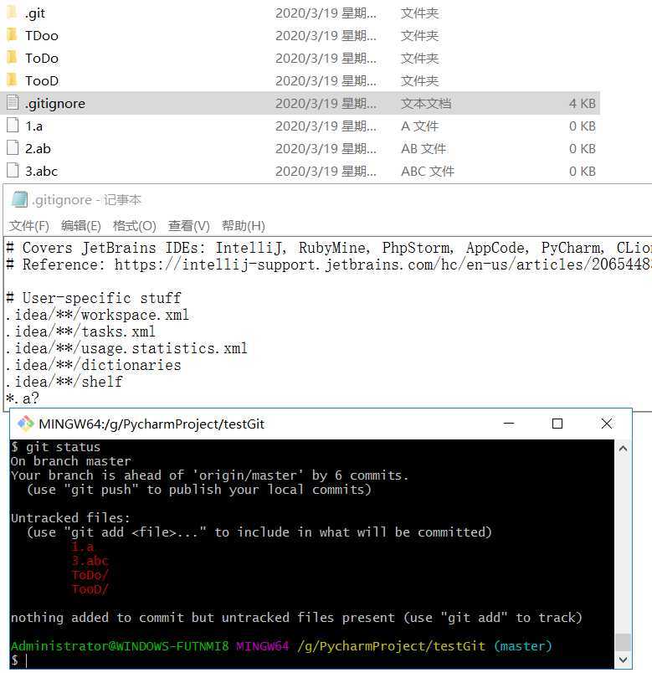Click the Notepad icon in .gitignore title bar
The image size is (652, 673).
19,199
